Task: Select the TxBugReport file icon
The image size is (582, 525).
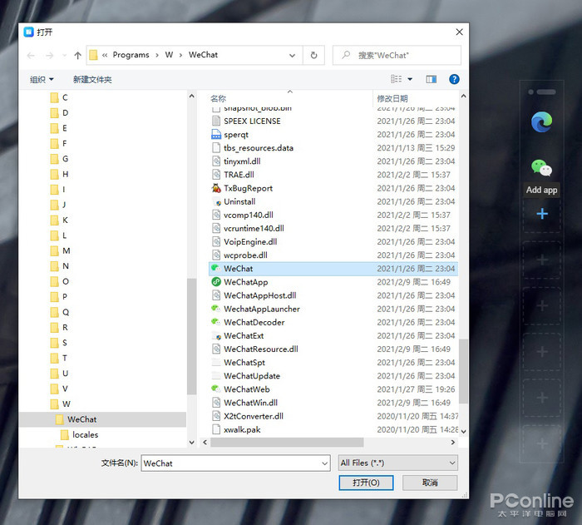Action: [x=216, y=188]
